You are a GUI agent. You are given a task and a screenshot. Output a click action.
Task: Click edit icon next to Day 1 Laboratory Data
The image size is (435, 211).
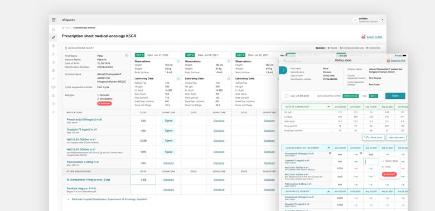click(x=178, y=79)
